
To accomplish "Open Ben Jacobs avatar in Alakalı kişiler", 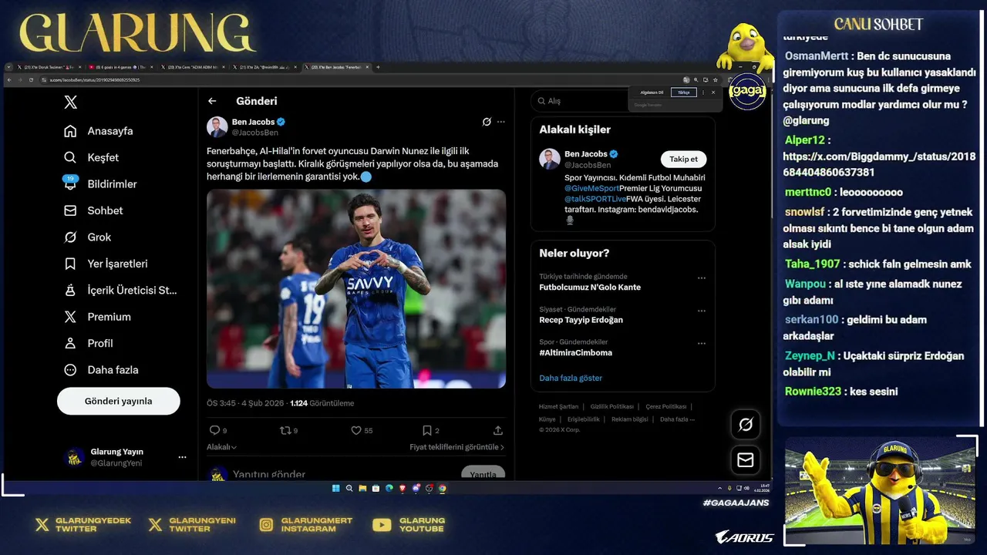I will coord(550,159).
